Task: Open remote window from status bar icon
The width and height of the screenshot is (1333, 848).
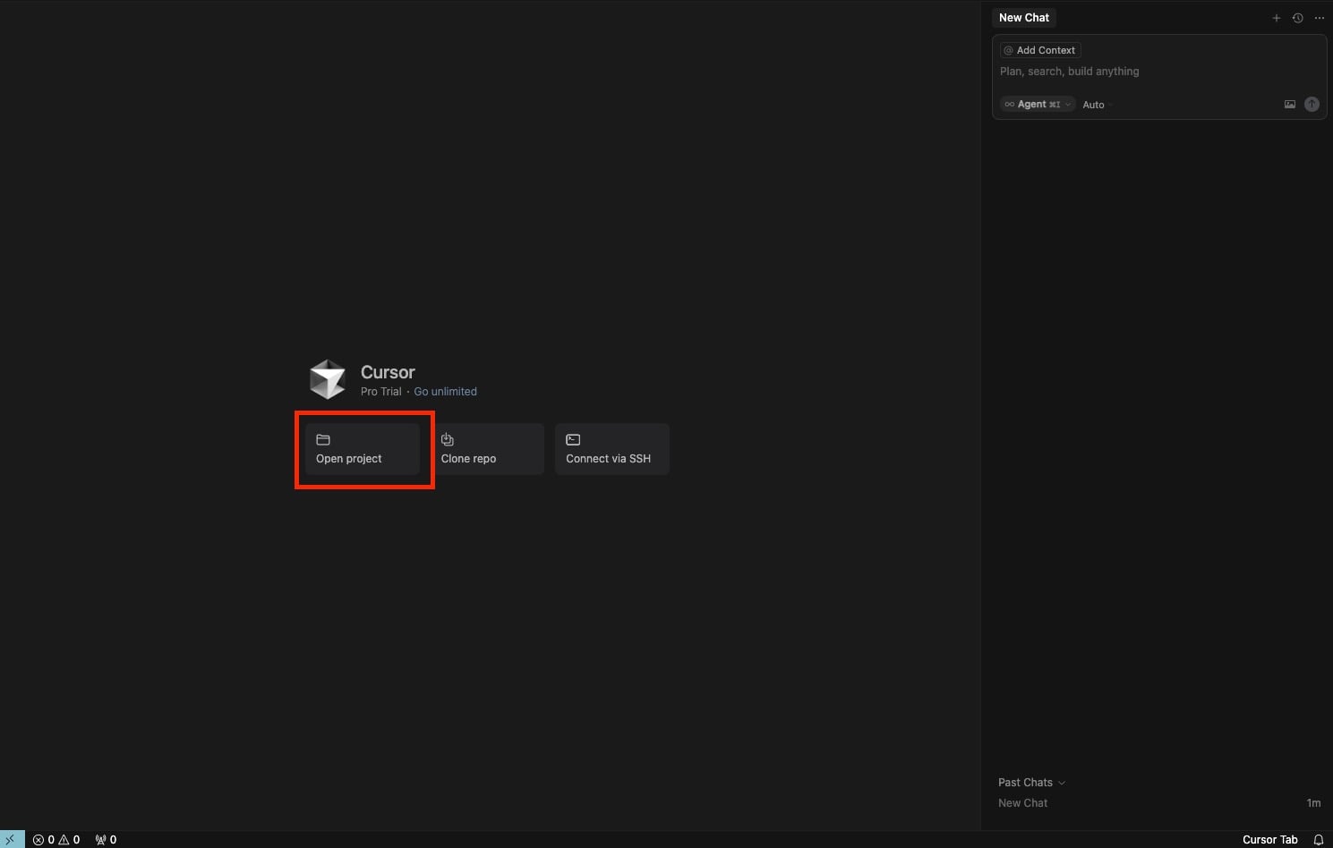Action: click(x=12, y=839)
